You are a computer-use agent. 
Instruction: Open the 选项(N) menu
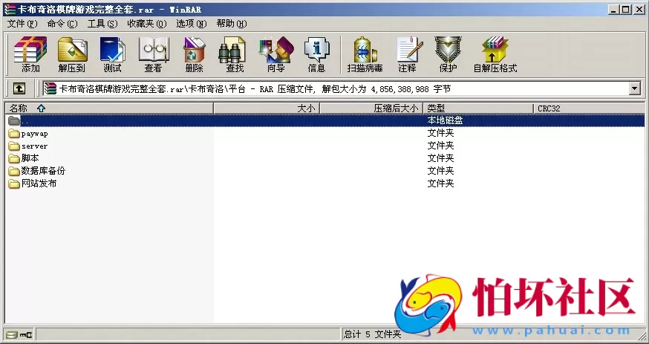[192, 24]
